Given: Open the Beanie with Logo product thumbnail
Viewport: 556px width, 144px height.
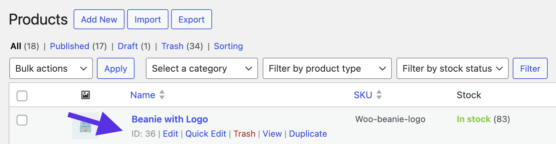Looking at the screenshot, I should (85, 126).
